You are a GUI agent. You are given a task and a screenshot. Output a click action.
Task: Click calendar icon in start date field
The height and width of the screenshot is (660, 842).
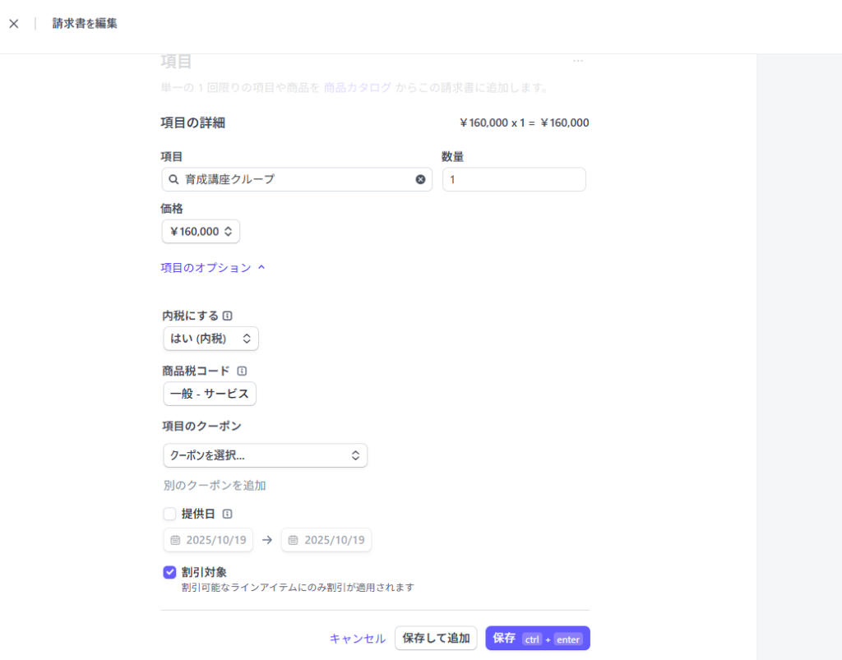175,540
